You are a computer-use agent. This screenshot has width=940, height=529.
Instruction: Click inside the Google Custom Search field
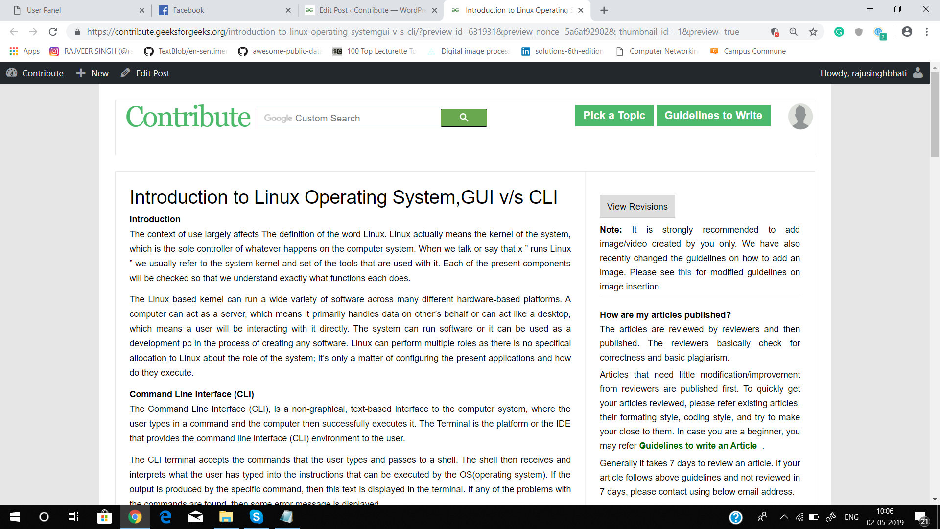(348, 118)
